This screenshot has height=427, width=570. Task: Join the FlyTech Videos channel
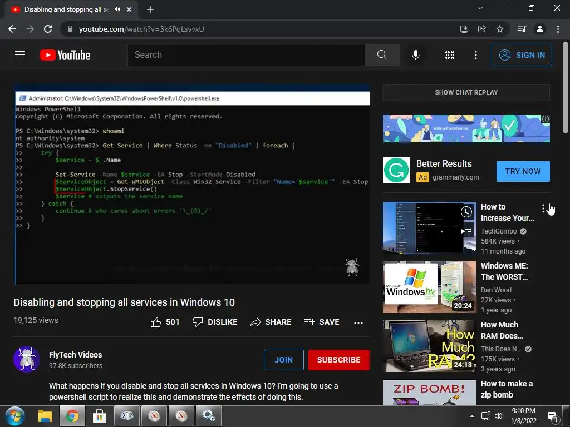coord(283,360)
